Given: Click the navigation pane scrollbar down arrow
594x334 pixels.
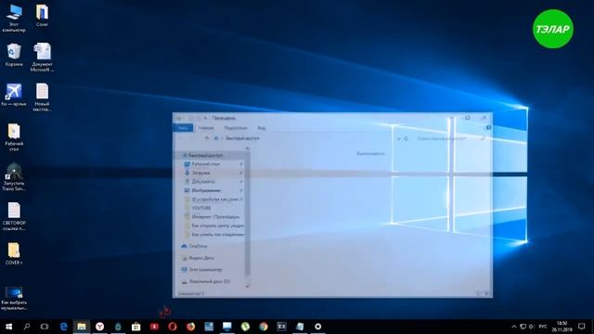Looking at the screenshot, I should coord(248,287).
